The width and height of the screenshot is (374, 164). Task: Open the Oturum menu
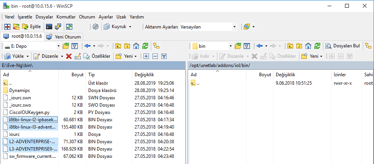coord(87,17)
